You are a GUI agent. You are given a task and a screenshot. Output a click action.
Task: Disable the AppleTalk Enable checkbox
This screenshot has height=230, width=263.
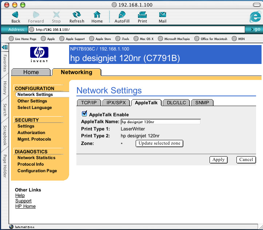(x=84, y=114)
